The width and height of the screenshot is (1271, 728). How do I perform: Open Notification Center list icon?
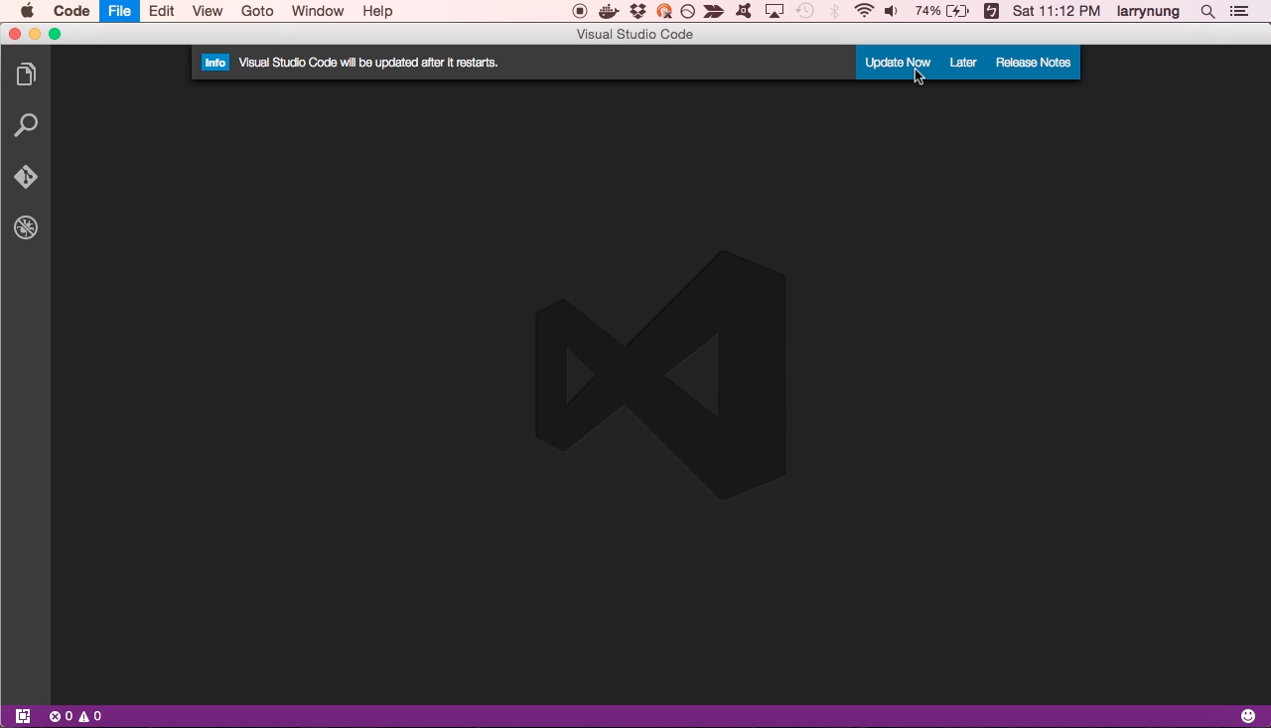[1238, 11]
